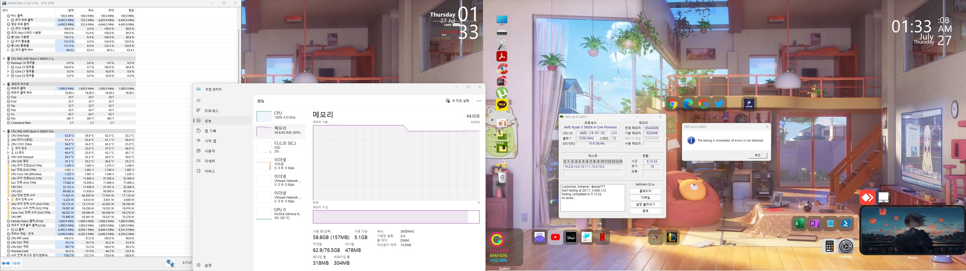Collapse 메모리 타이밍 section in HWiNFO
Viewport: 966px width, 271px height.
click(4, 84)
